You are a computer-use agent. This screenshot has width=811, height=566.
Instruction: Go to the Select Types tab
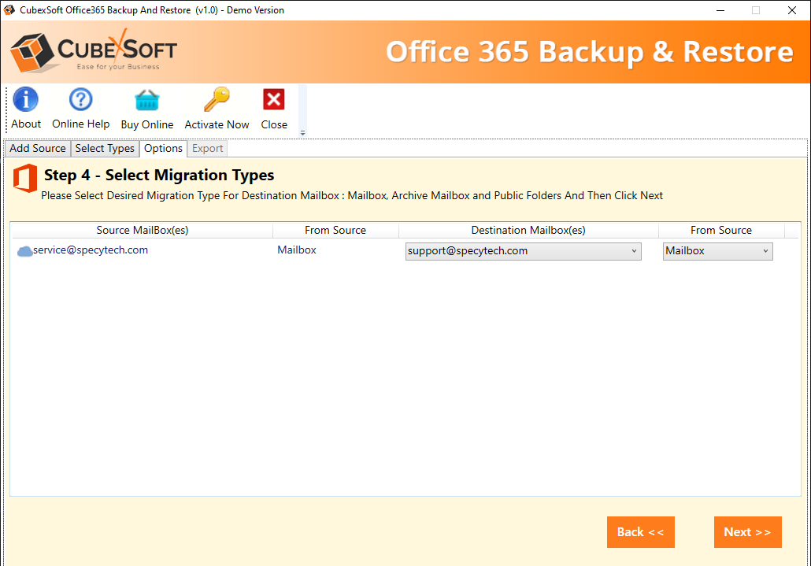click(105, 149)
